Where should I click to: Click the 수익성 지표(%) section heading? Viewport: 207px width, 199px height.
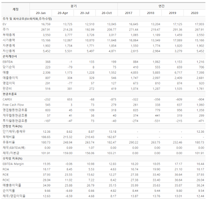tap(12, 159)
